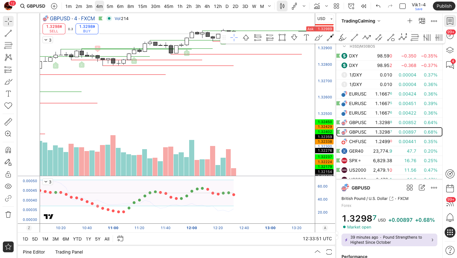
Task: Activate the zoom in tool
Action: [x=8, y=134]
